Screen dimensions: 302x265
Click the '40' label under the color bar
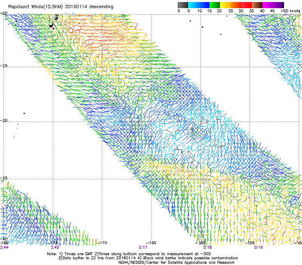click(x=262, y=11)
